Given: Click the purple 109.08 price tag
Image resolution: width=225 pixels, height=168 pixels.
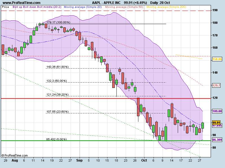Looking at the screenshot, I should point(217,111).
